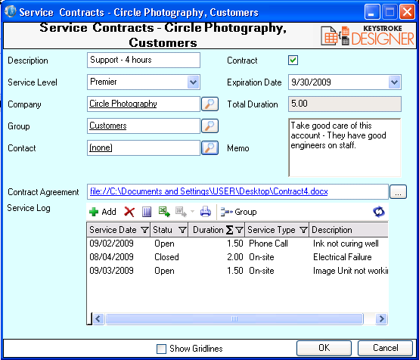Click the Image Unit not worki cell
Screen dimensions: 419x360
point(351,271)
